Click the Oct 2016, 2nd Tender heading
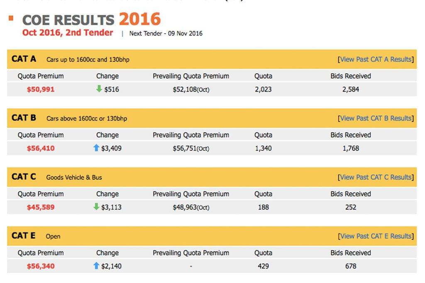This screenshot has width=425, height=283. point(68,33)
